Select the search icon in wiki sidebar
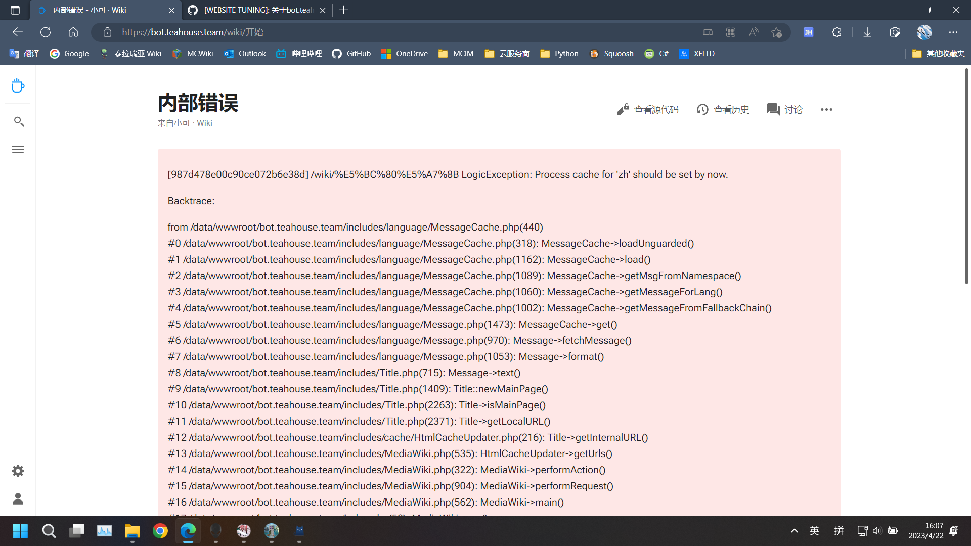 coord(18,121)
